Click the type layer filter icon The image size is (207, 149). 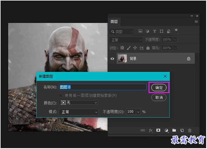pyautogui.click(x=154, y=31)
